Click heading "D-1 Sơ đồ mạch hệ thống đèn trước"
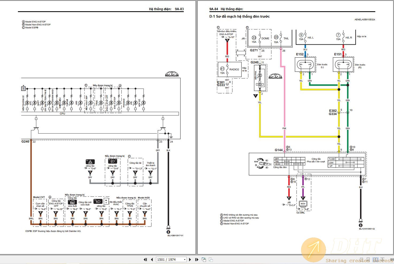The image size is (394, 264). [x=239, y=16]
